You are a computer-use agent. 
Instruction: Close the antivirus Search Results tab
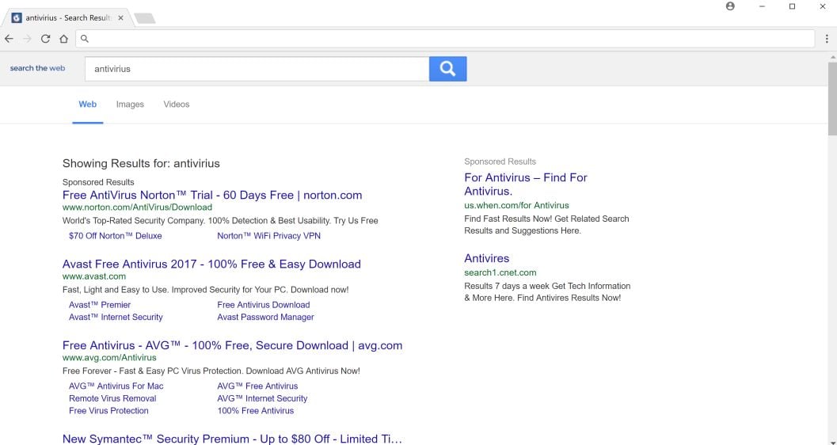pyautogui.click(x=120, y=17)
